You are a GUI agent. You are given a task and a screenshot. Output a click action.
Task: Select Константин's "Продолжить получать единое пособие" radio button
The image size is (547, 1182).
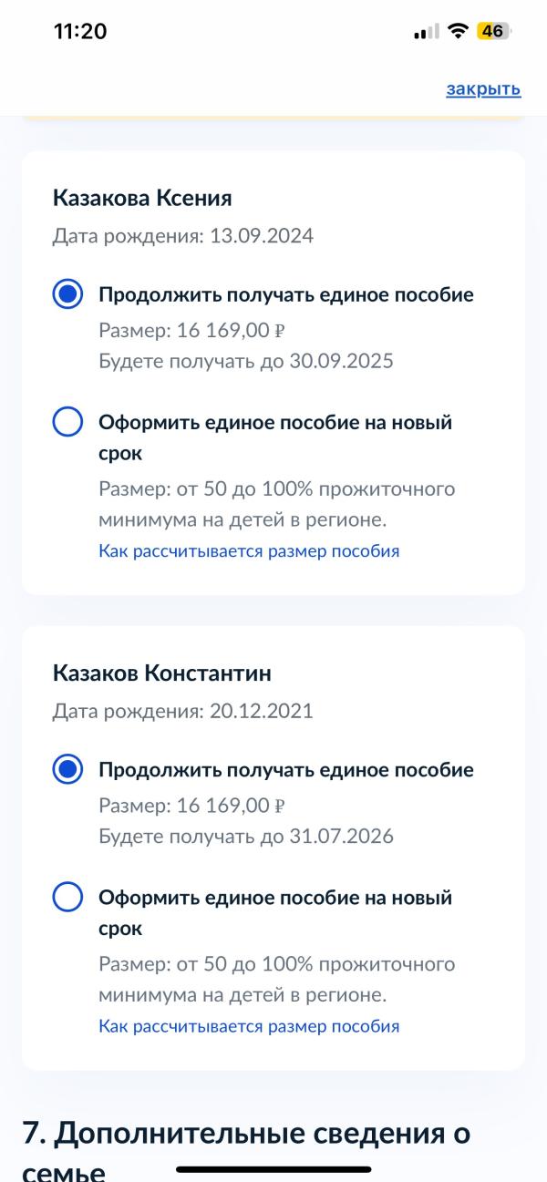tap(68, 769)
